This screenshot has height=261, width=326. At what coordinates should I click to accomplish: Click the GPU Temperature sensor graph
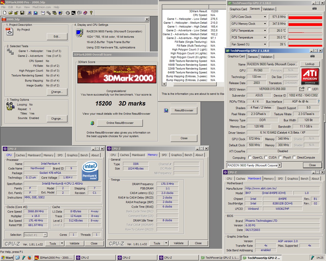coord(305,31)
